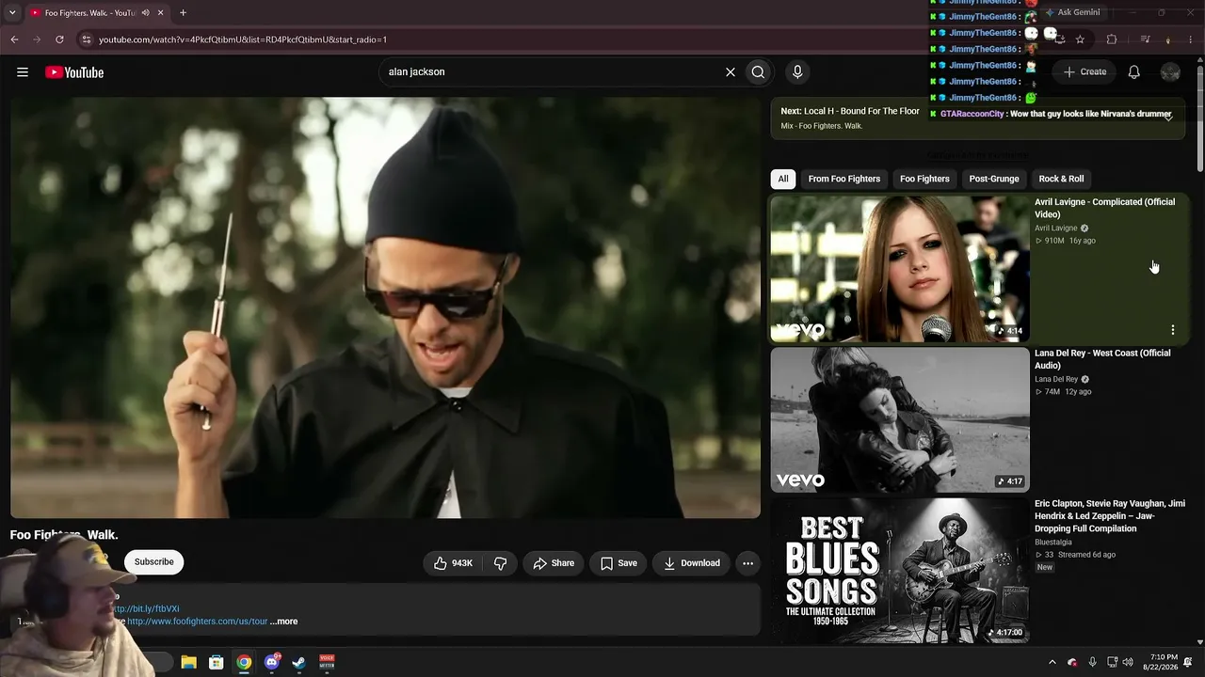
Task: Open more actions ellipsis below video
Action: click(747, 563)
